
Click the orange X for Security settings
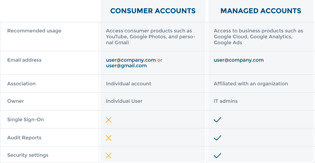[x=108, y=156]
